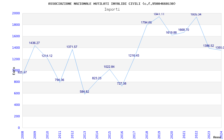Click the 1668.70 data label
Viewport: 224px width, 140px height.
(184, 30)
